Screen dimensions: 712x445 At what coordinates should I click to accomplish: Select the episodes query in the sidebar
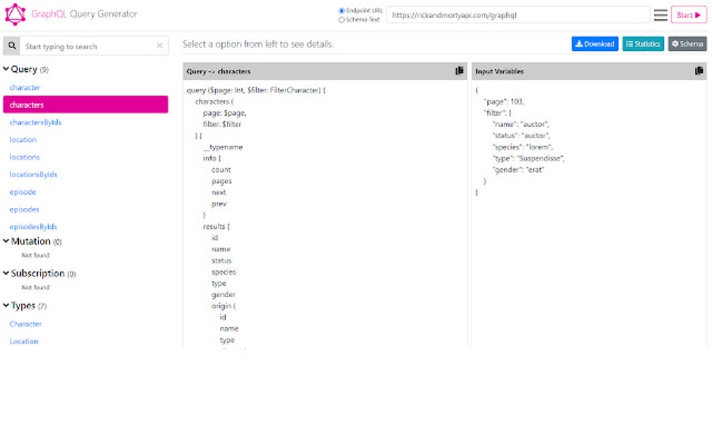tap(24, 209)
